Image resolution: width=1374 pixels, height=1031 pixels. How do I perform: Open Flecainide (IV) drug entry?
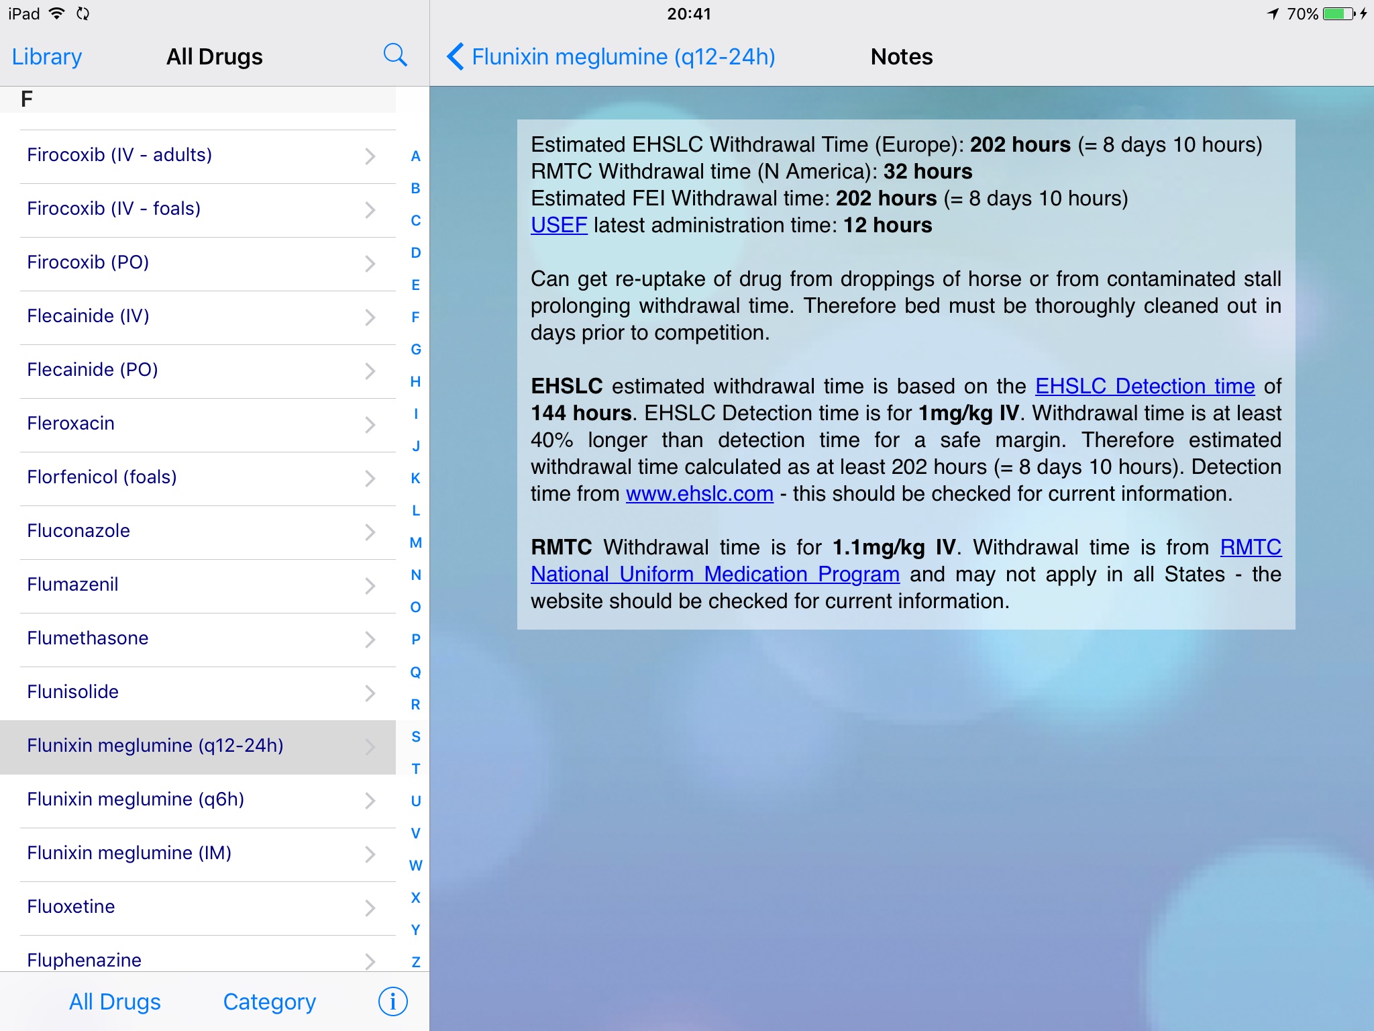coord(198,317)
